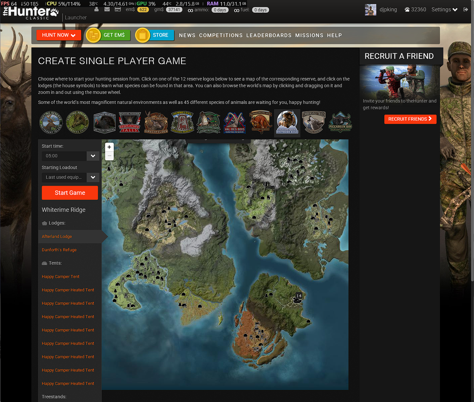Click the em$ balance 622
This screenshot has width=474, height=402.
pos(143,10)
